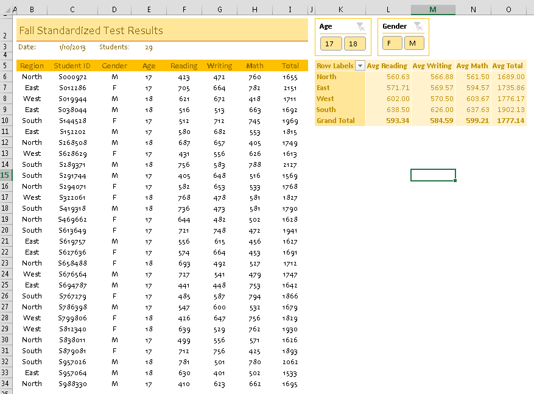Toggle age 18 in the Age slicer
The image size is (534, 394).
354,43
